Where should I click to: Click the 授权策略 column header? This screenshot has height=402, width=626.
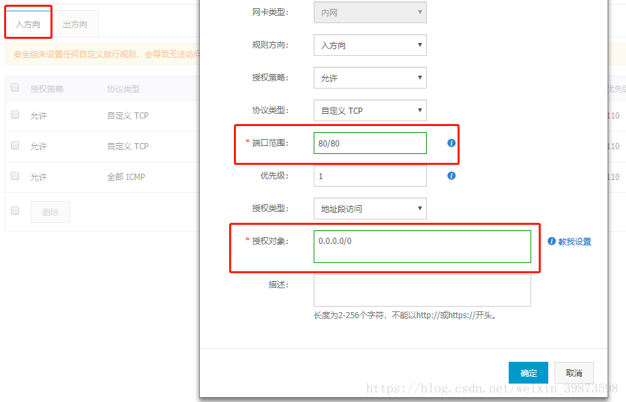click(47, 89)
